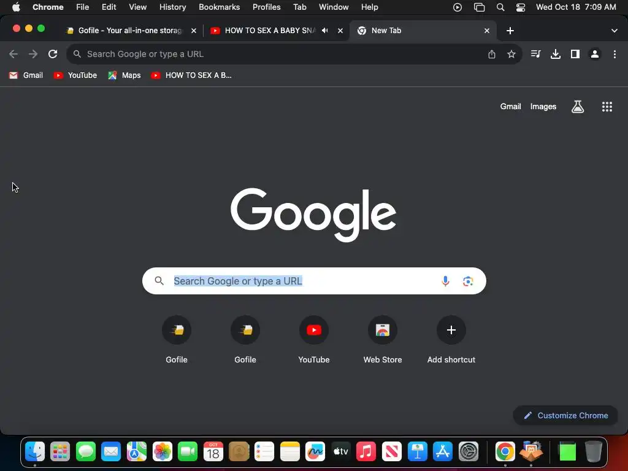The image size is (628, 471).
Task: Close the HOW TO SEX A BABY SNAKE tab
Action: (x=340, y=31)
